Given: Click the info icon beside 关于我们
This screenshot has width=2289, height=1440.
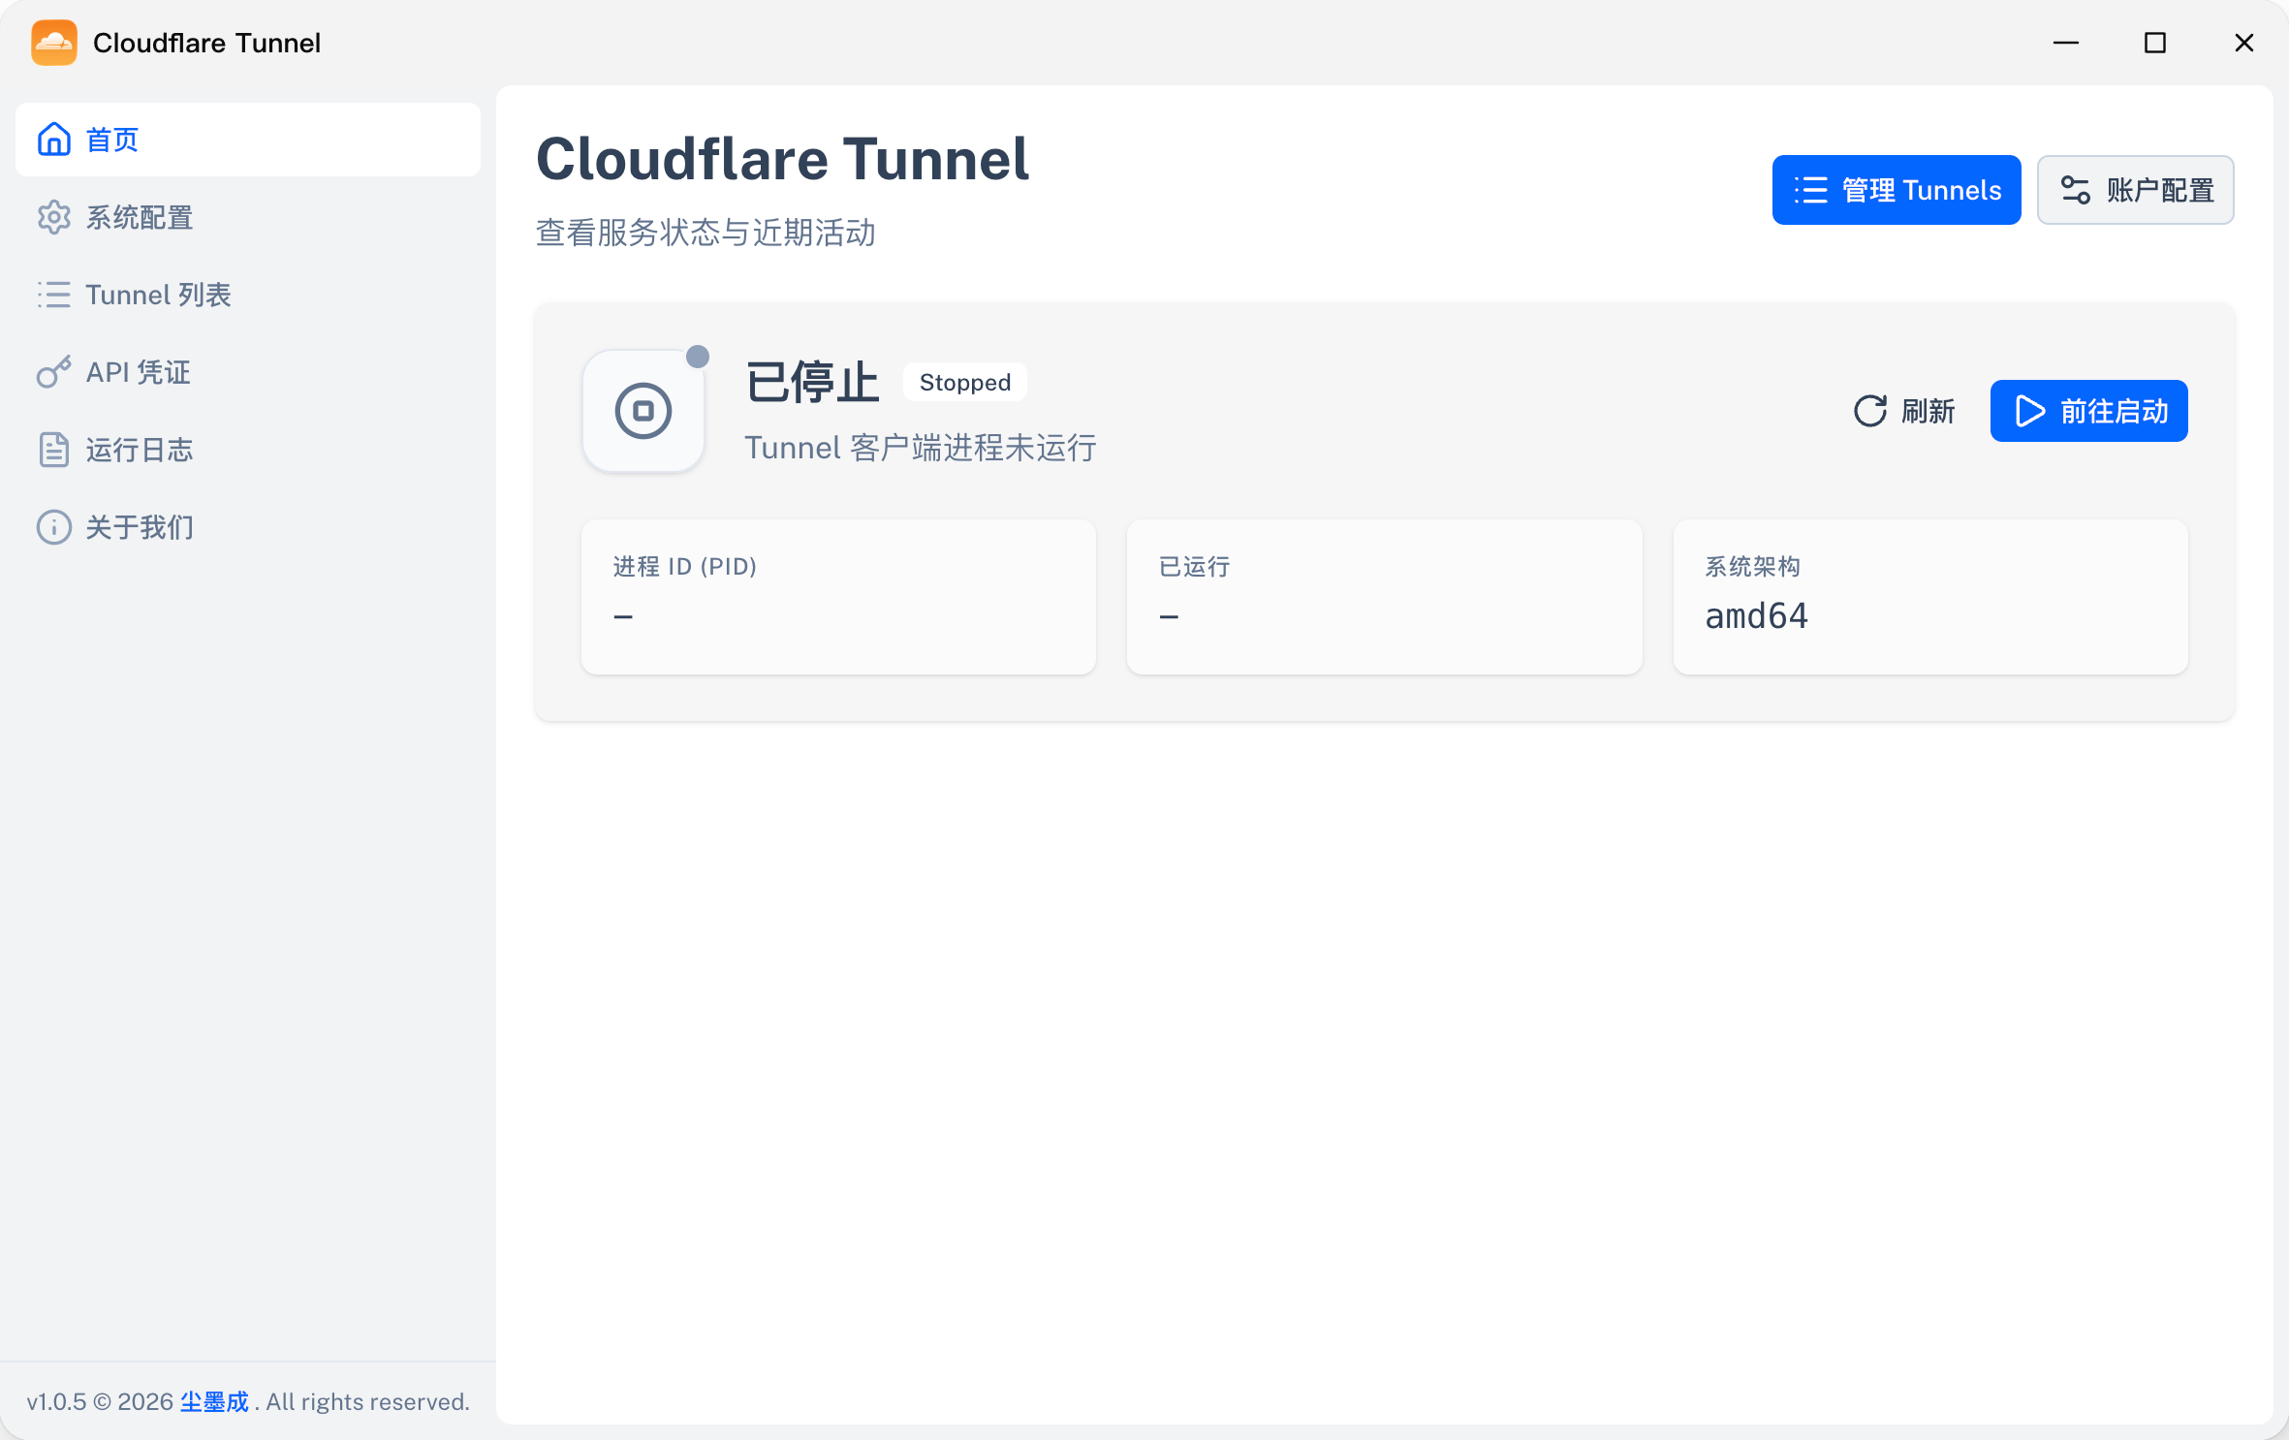Looking at the screenshot, I should [x=53, y=527].
